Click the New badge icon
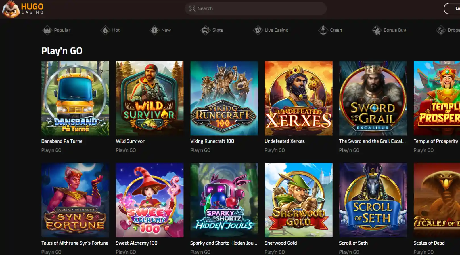 (154, 30)
